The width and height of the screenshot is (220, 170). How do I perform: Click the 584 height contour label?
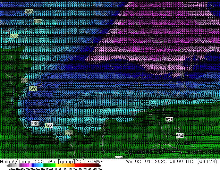[x=180, y=136]
